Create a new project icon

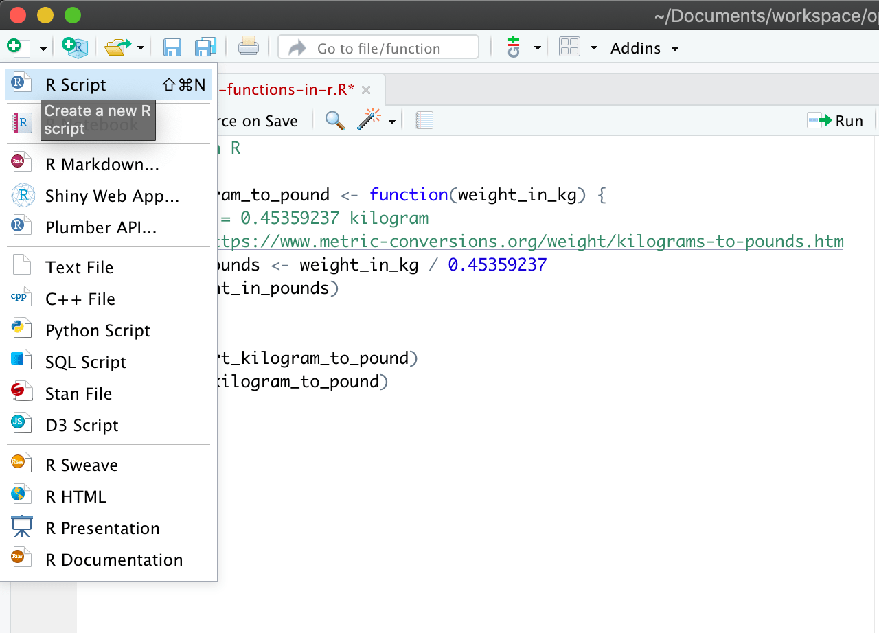pos(74,47)
